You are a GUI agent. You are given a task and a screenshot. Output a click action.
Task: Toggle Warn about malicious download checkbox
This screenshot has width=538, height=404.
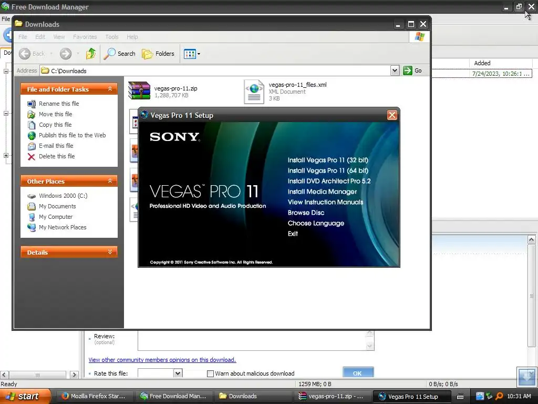click(210, 373)
